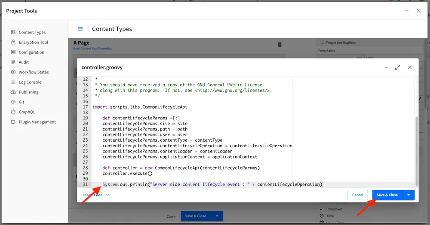
Task: Click Basic Content Type Properties link
Action: 92,49
